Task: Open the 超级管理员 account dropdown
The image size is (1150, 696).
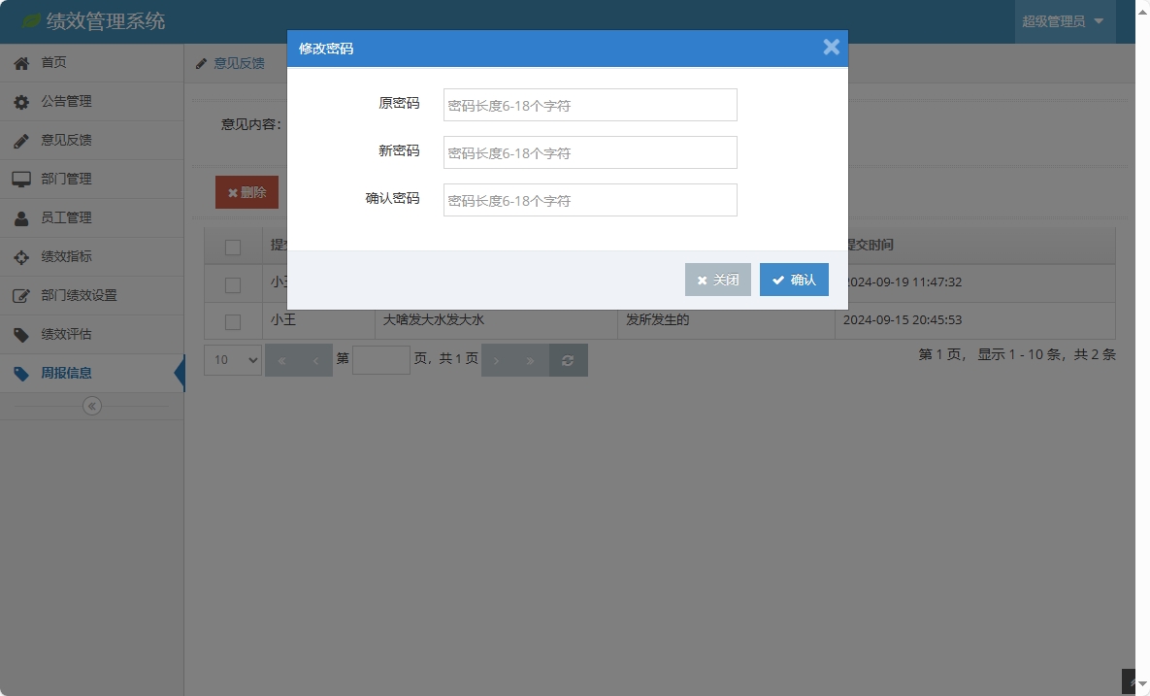Action: [1065, 20]
